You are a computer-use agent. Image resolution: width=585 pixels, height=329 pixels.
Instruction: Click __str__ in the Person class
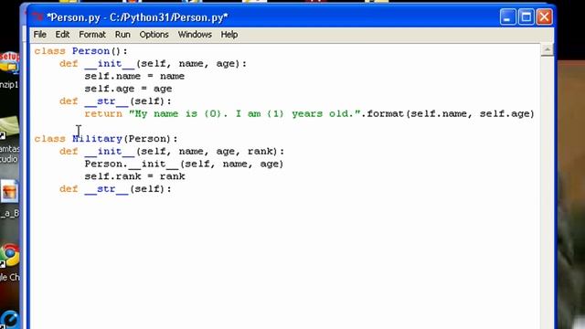coord(106,101)
